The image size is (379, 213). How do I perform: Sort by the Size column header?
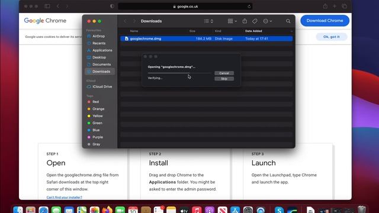point(192,31)
